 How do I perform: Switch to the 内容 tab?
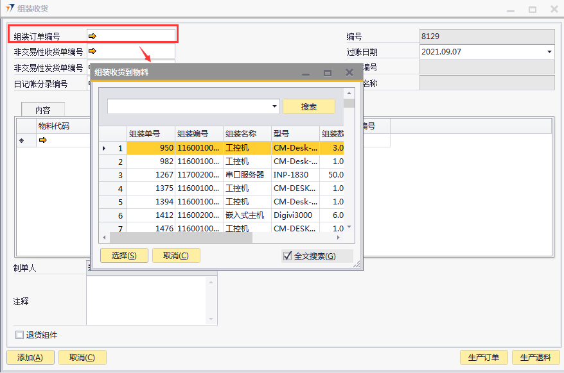[x=43, y=110]
